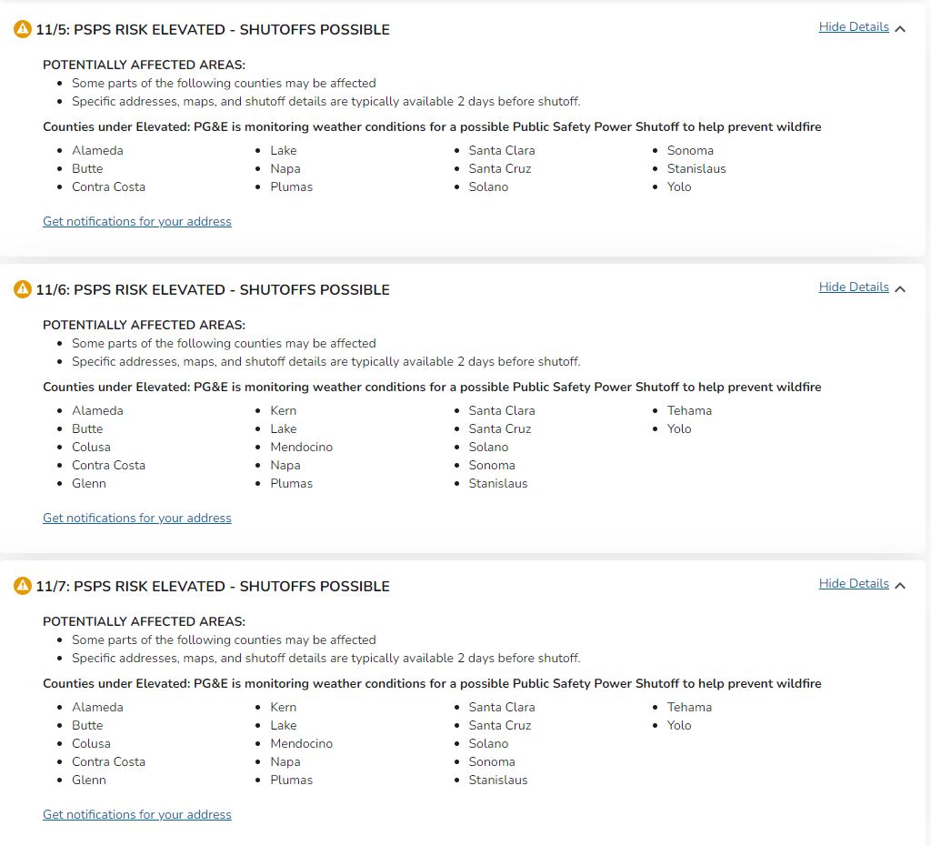Click the 11/6 PSPS RISK ELEVATED heading
The height and width of the screenshot is (846, 931).
coord(213,290)
